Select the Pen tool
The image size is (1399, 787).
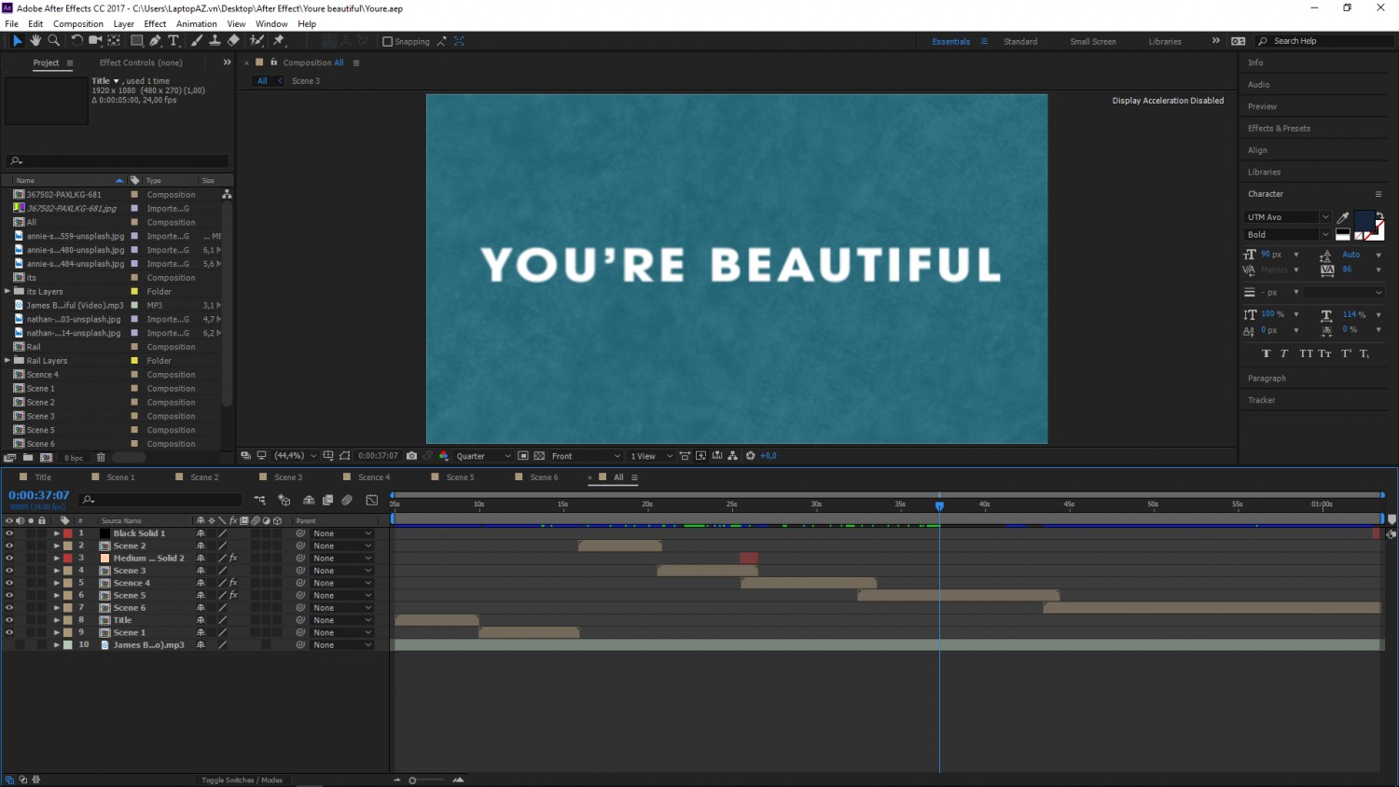point(155,41)
